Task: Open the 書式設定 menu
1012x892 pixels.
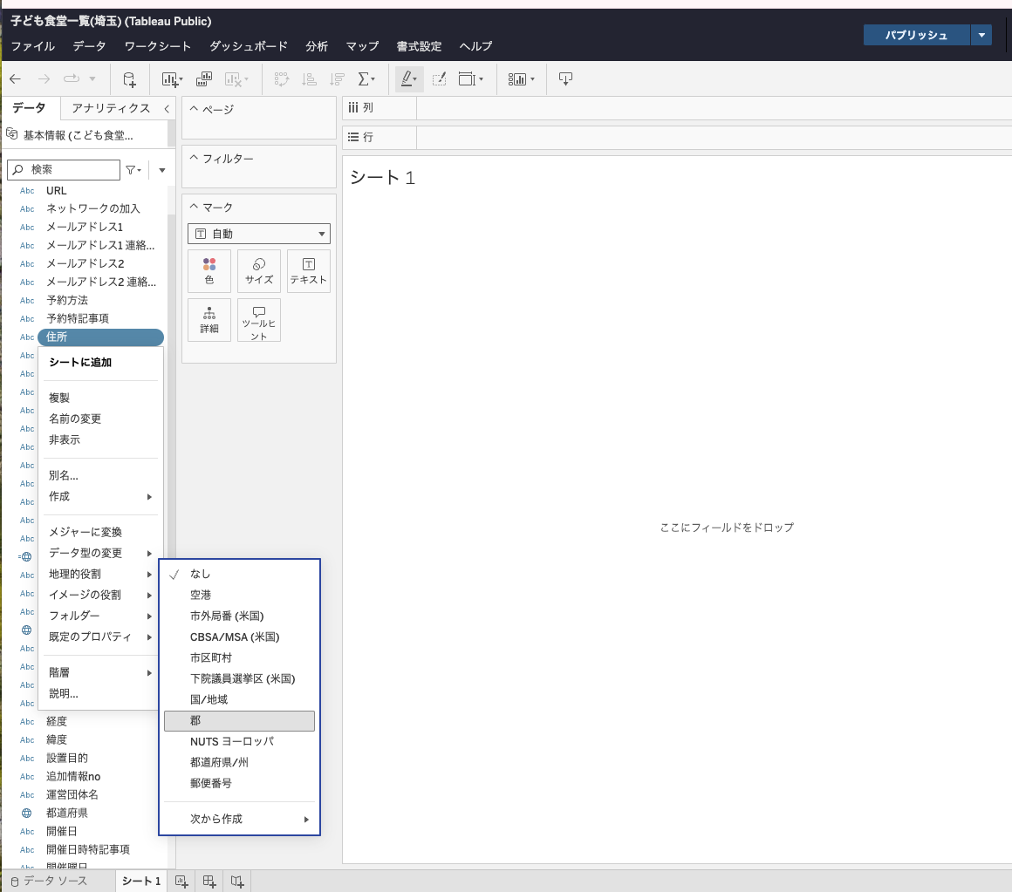Action: [419, 46]
